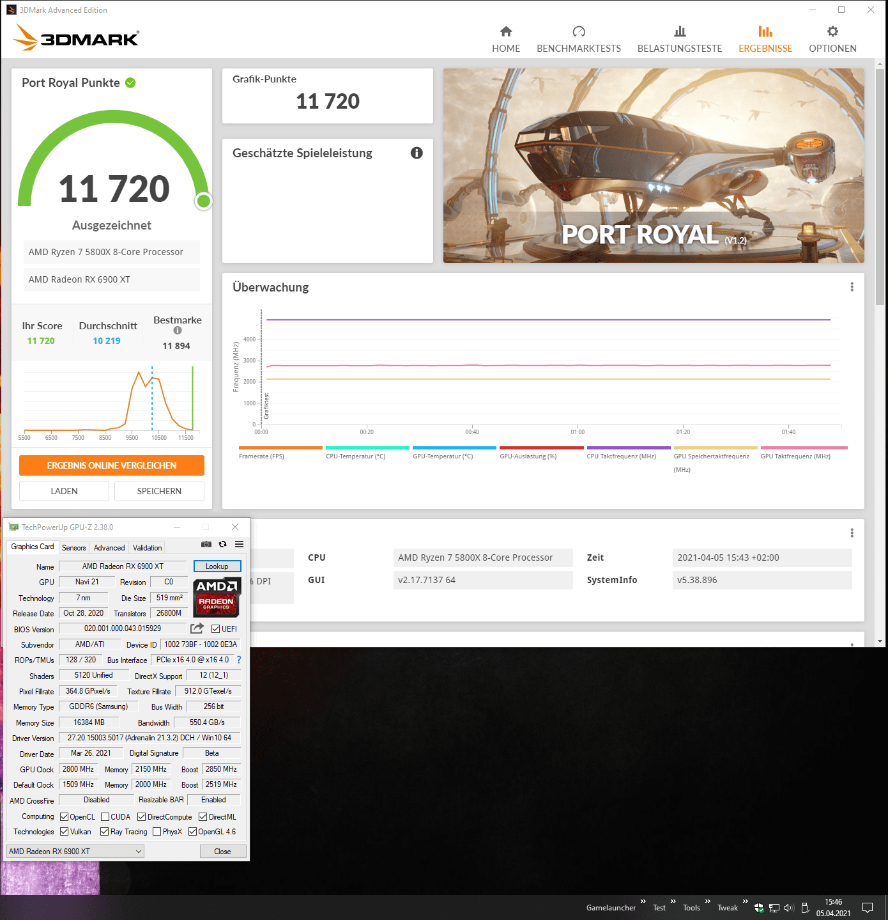Select the Graphics Card tab in GPU-Z

33,547
